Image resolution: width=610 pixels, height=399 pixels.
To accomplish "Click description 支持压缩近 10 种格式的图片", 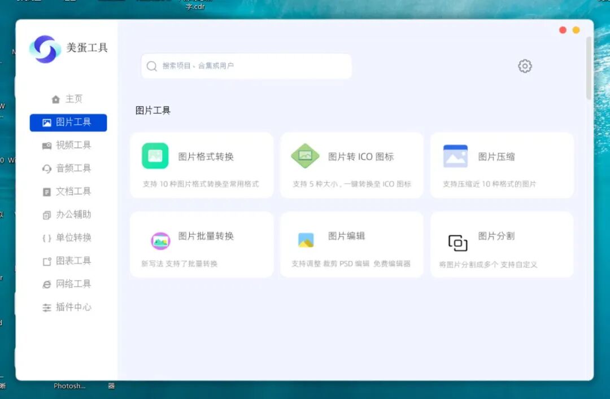I will tap(489, 184).
